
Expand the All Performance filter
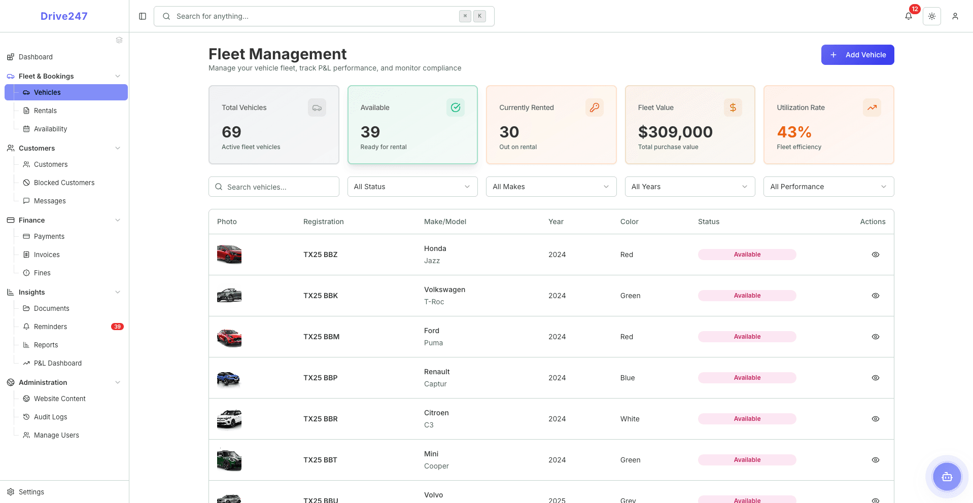point(828,187)
